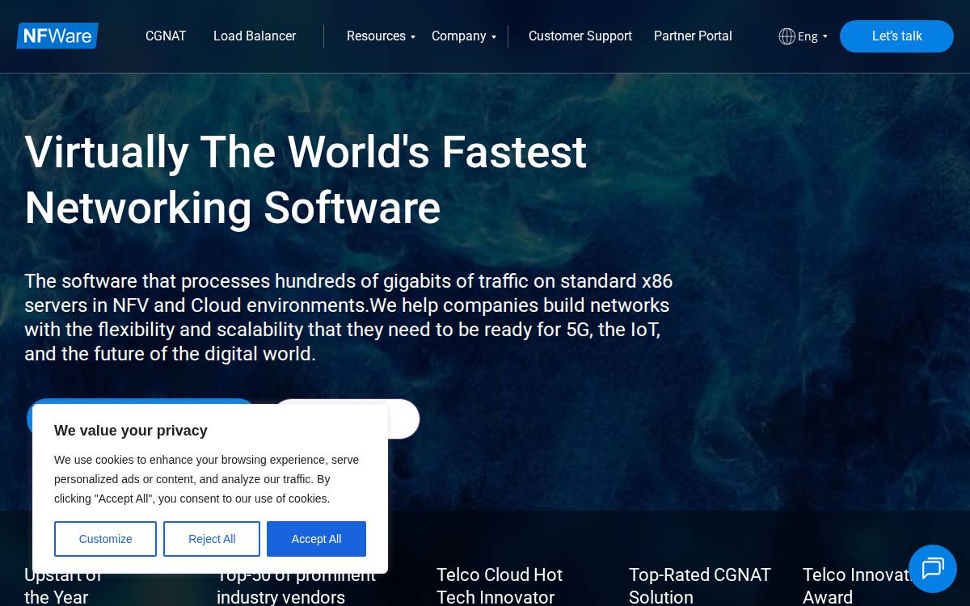The width and height of the screenshot is (970, 606).
Task: Open the Eng language selector
Action: 812,36
